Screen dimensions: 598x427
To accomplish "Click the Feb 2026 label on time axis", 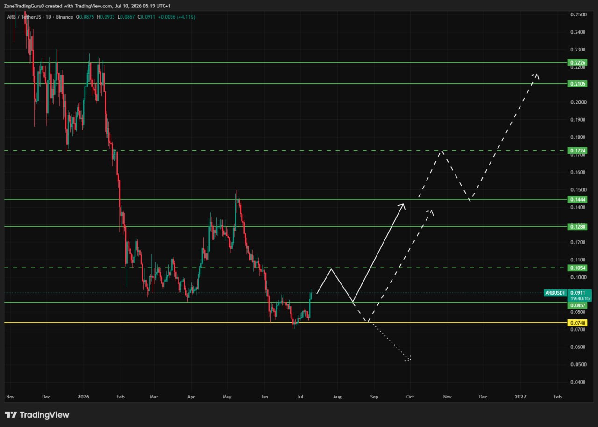I will click(120, 397).
